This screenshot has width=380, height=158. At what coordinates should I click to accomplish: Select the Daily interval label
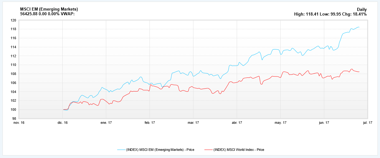click(x=362, y=10)
